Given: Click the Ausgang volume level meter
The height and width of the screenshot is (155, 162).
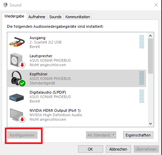Looking at the screenshot, I should point(142,41).
